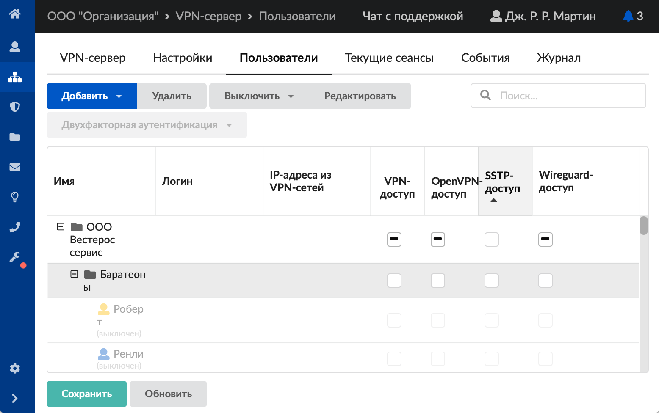Click the notification bell icon

628,16
